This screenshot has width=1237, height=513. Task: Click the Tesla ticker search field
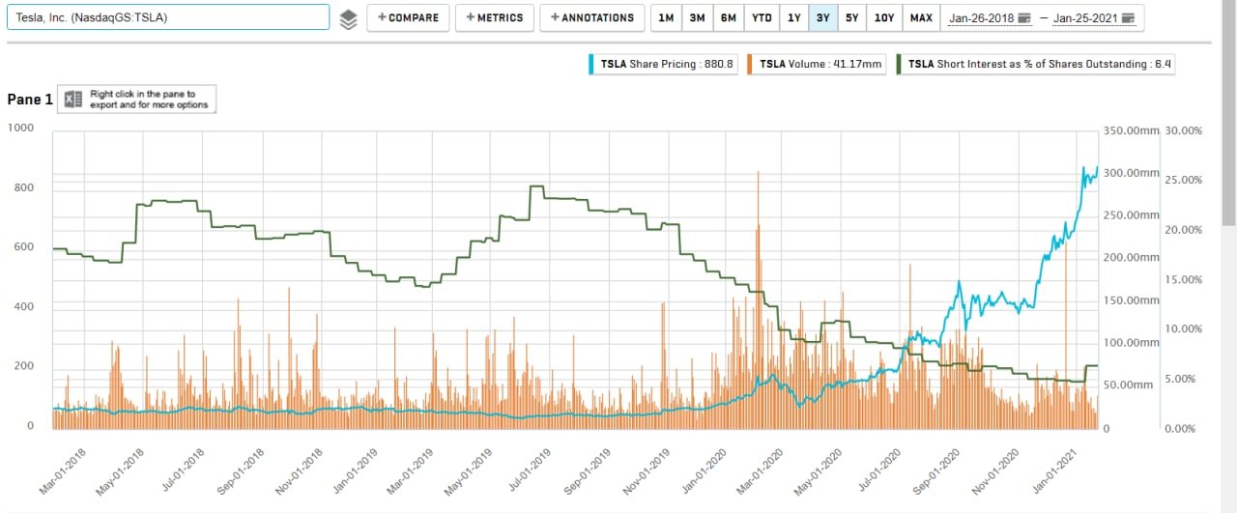tap(168, 17)
